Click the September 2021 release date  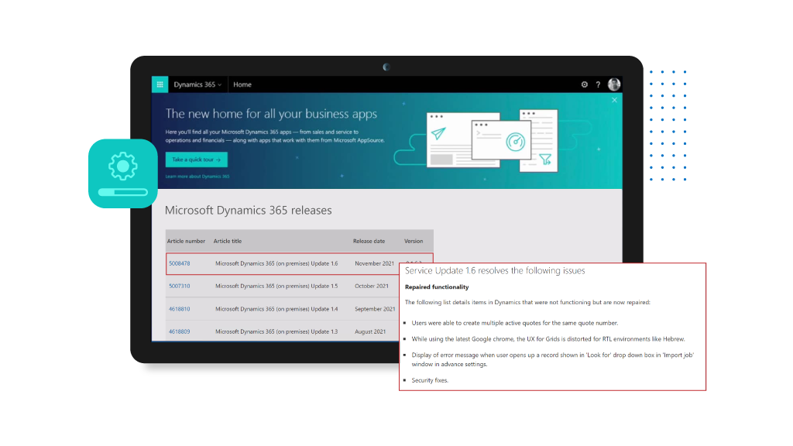pyautogui.click(x=376, y=309)
